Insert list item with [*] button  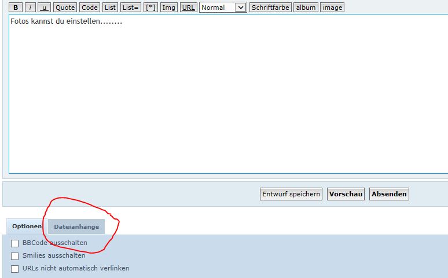150,8
